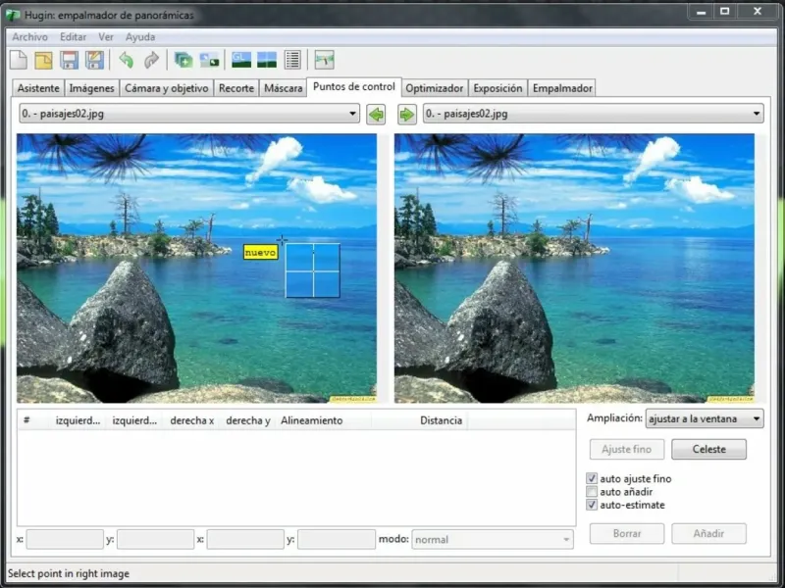Click the right paisajes02 image to place point
This screenshot has width=785, height=588.
click(574, 268)
